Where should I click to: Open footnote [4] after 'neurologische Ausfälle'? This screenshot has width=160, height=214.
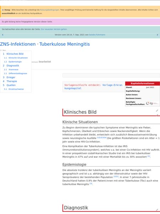click(106, 138)
